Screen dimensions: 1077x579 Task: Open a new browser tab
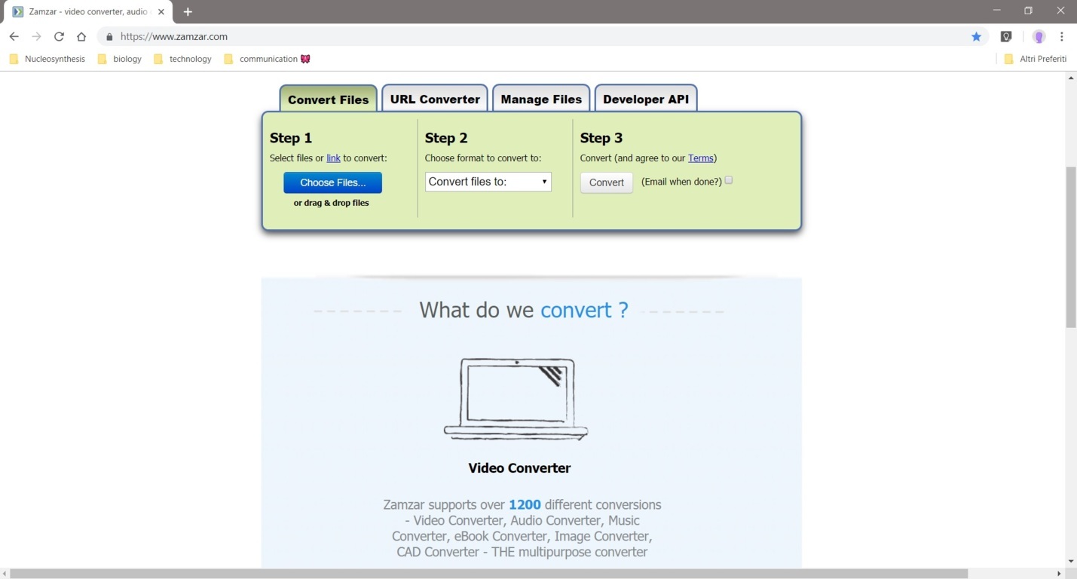[188, 12]
